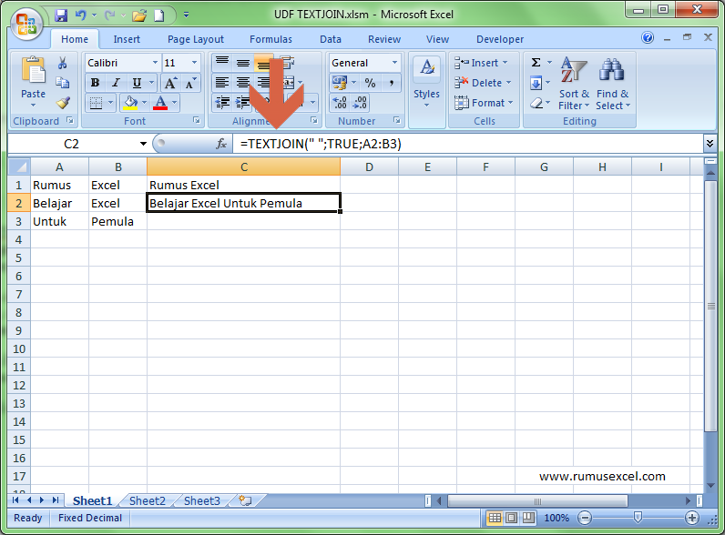This screenshot has width=725, height=535.
Task: Open the Formulas ribbon tab
Action: point(271,39)
